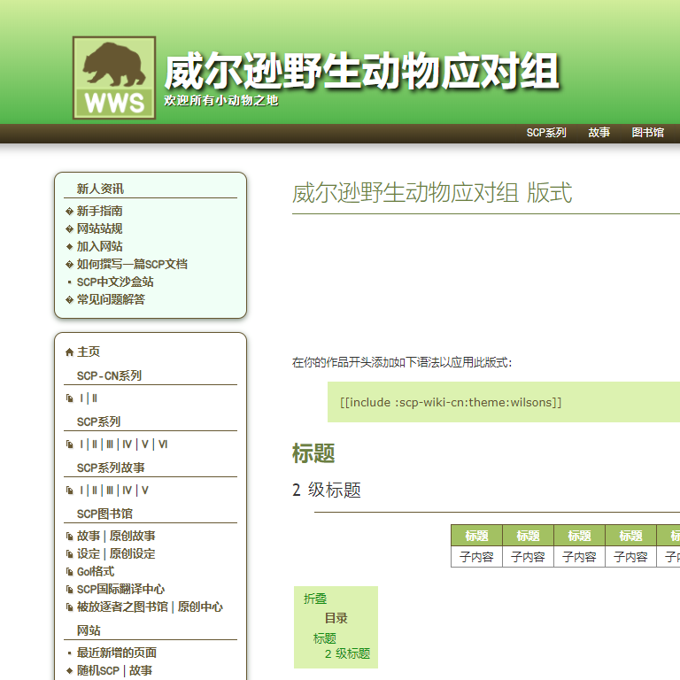Image resolution: width=680 pixels, height=680 pixels.
Task: Open SCP中文沙盒站 link
Action: click(x=115, y=282)
